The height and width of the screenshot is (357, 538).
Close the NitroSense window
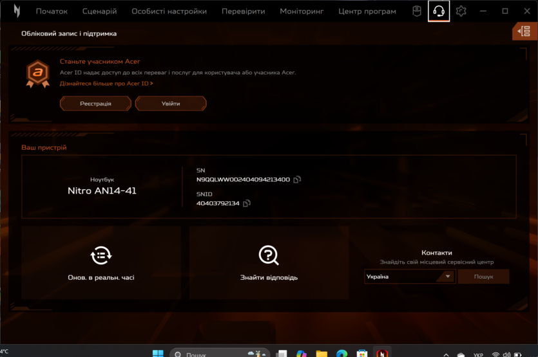(527, 11)
